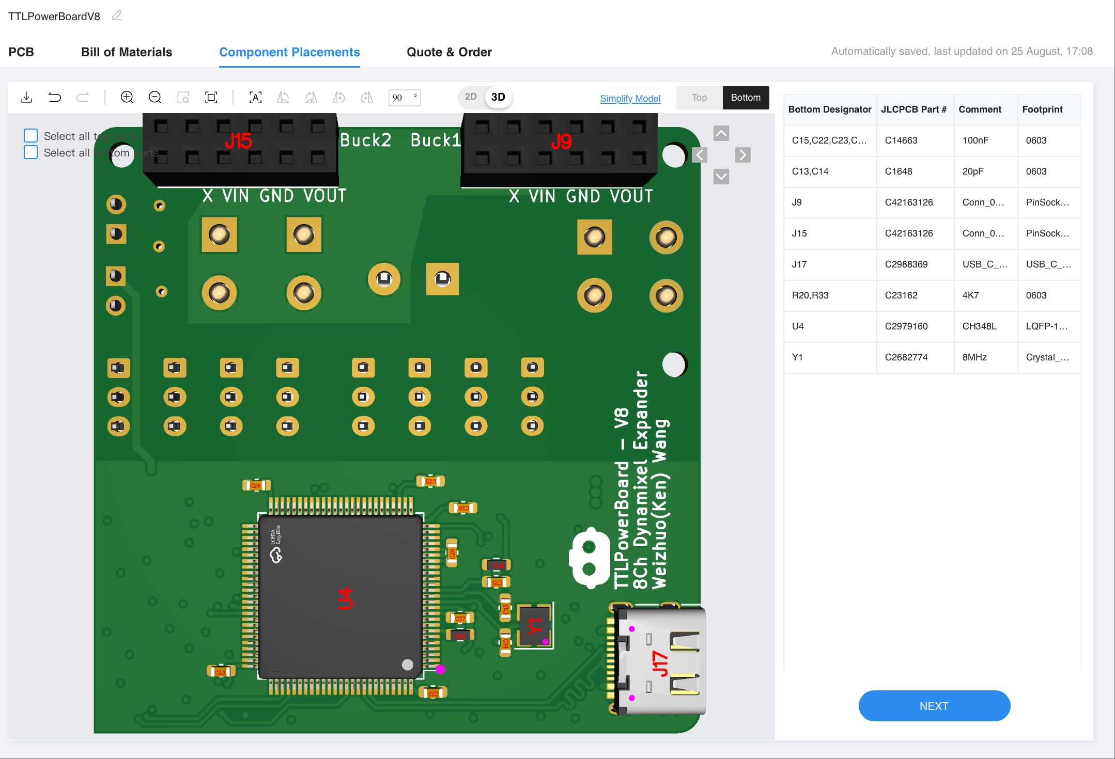The height and width of the screenshot is (759, 1115).
Task: Click the NEXT button
Action: coord(934,706)
